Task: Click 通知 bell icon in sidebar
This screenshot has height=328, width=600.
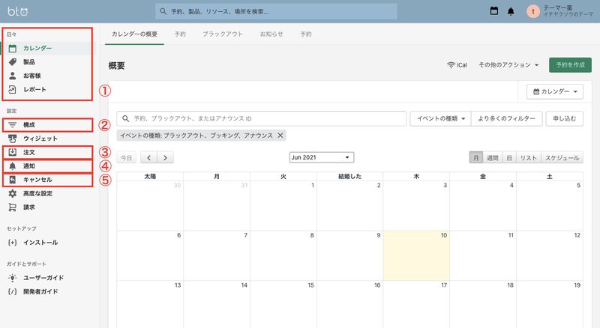Action: 13,166
